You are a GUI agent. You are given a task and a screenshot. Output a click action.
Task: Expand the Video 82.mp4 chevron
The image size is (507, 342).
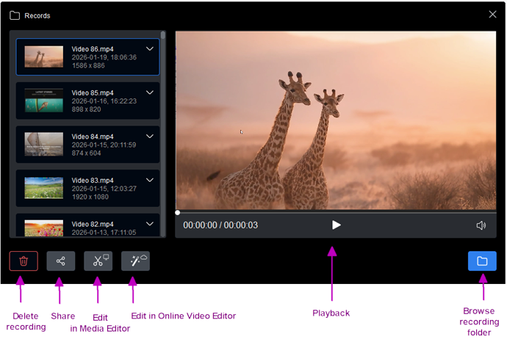click(x=150, y=223)
